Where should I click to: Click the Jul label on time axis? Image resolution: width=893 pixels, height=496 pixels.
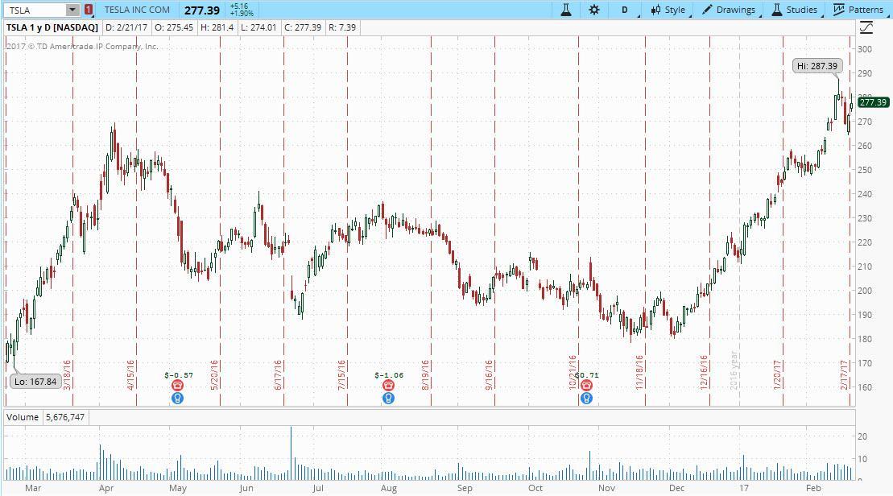(318, 488)
